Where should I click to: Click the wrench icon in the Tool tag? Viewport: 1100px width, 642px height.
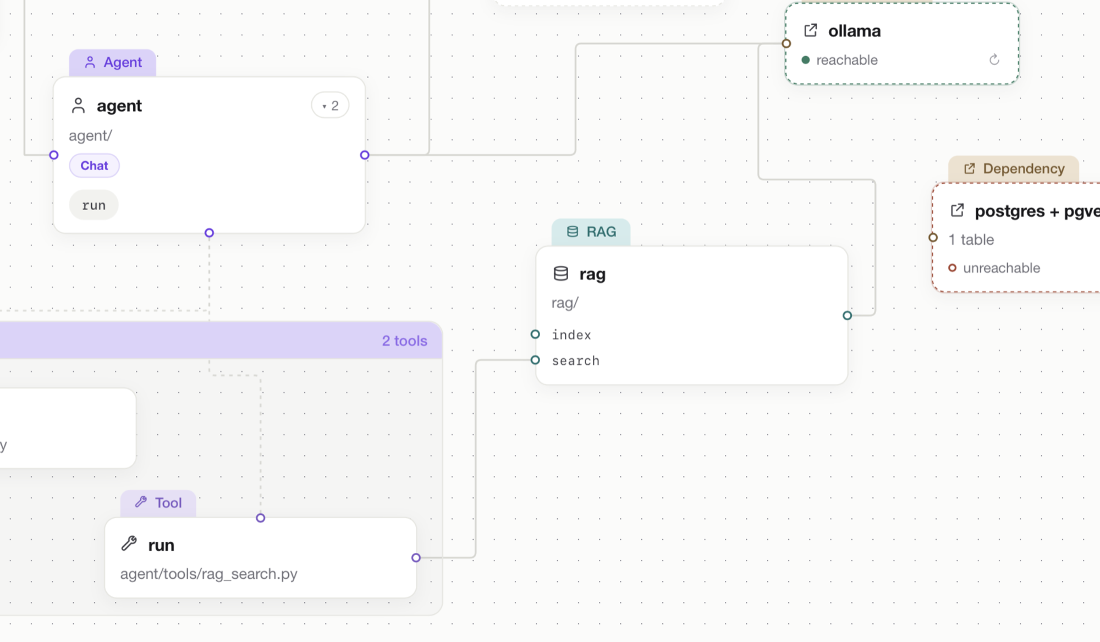coord(141,502)
